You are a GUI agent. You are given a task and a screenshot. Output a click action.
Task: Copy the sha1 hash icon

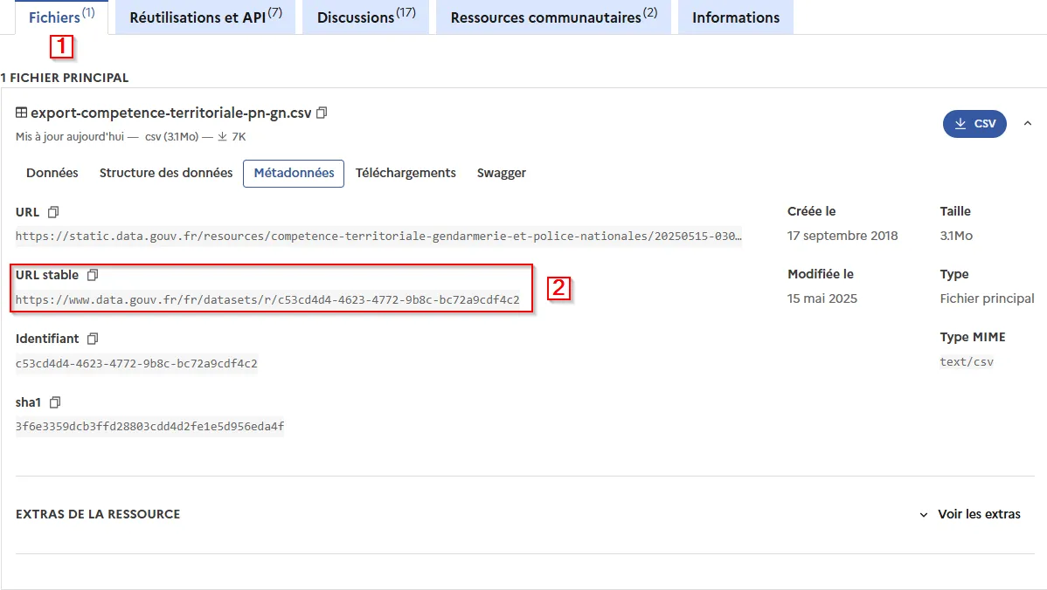[x=55, y=402]
